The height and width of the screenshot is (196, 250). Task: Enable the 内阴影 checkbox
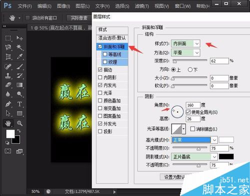[x=100, y=77]
